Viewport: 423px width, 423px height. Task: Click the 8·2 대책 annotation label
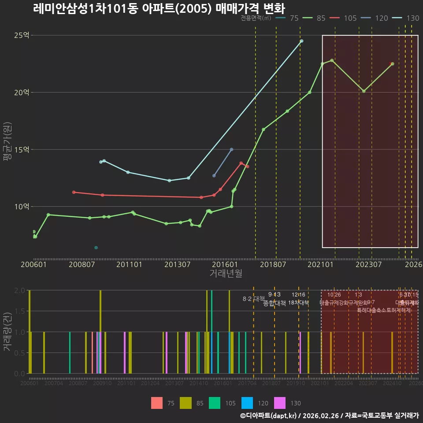254,299
